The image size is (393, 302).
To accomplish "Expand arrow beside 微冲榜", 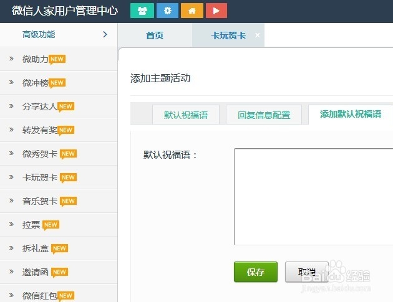I will coord(11,82).
